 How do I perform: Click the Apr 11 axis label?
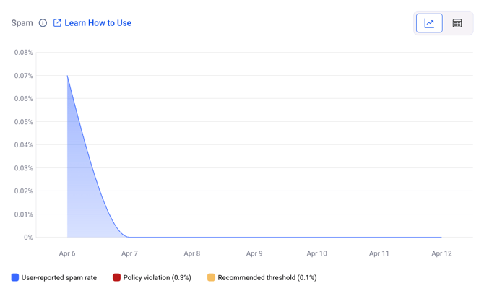(x=379, y=253)
